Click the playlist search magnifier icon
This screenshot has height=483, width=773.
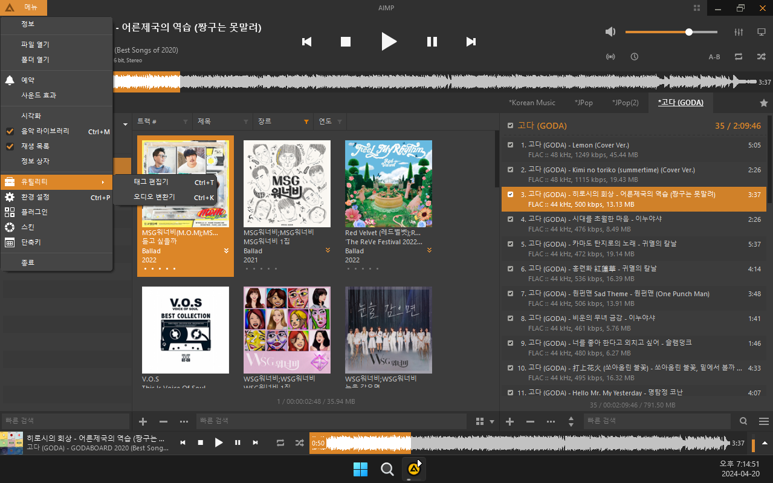pyautogui.click(x=743, y=421)
